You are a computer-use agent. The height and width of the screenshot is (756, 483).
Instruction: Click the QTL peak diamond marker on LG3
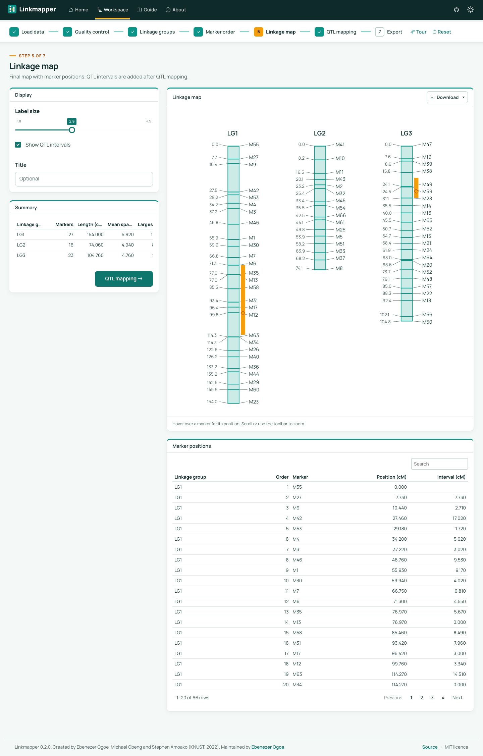pyautogui.click(x=416, y=191)
